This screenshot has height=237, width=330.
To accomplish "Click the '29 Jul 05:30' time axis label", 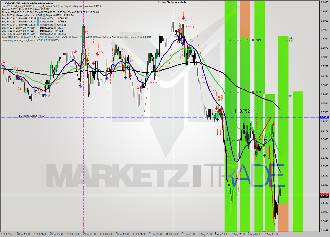I will [x=56, y=234].
